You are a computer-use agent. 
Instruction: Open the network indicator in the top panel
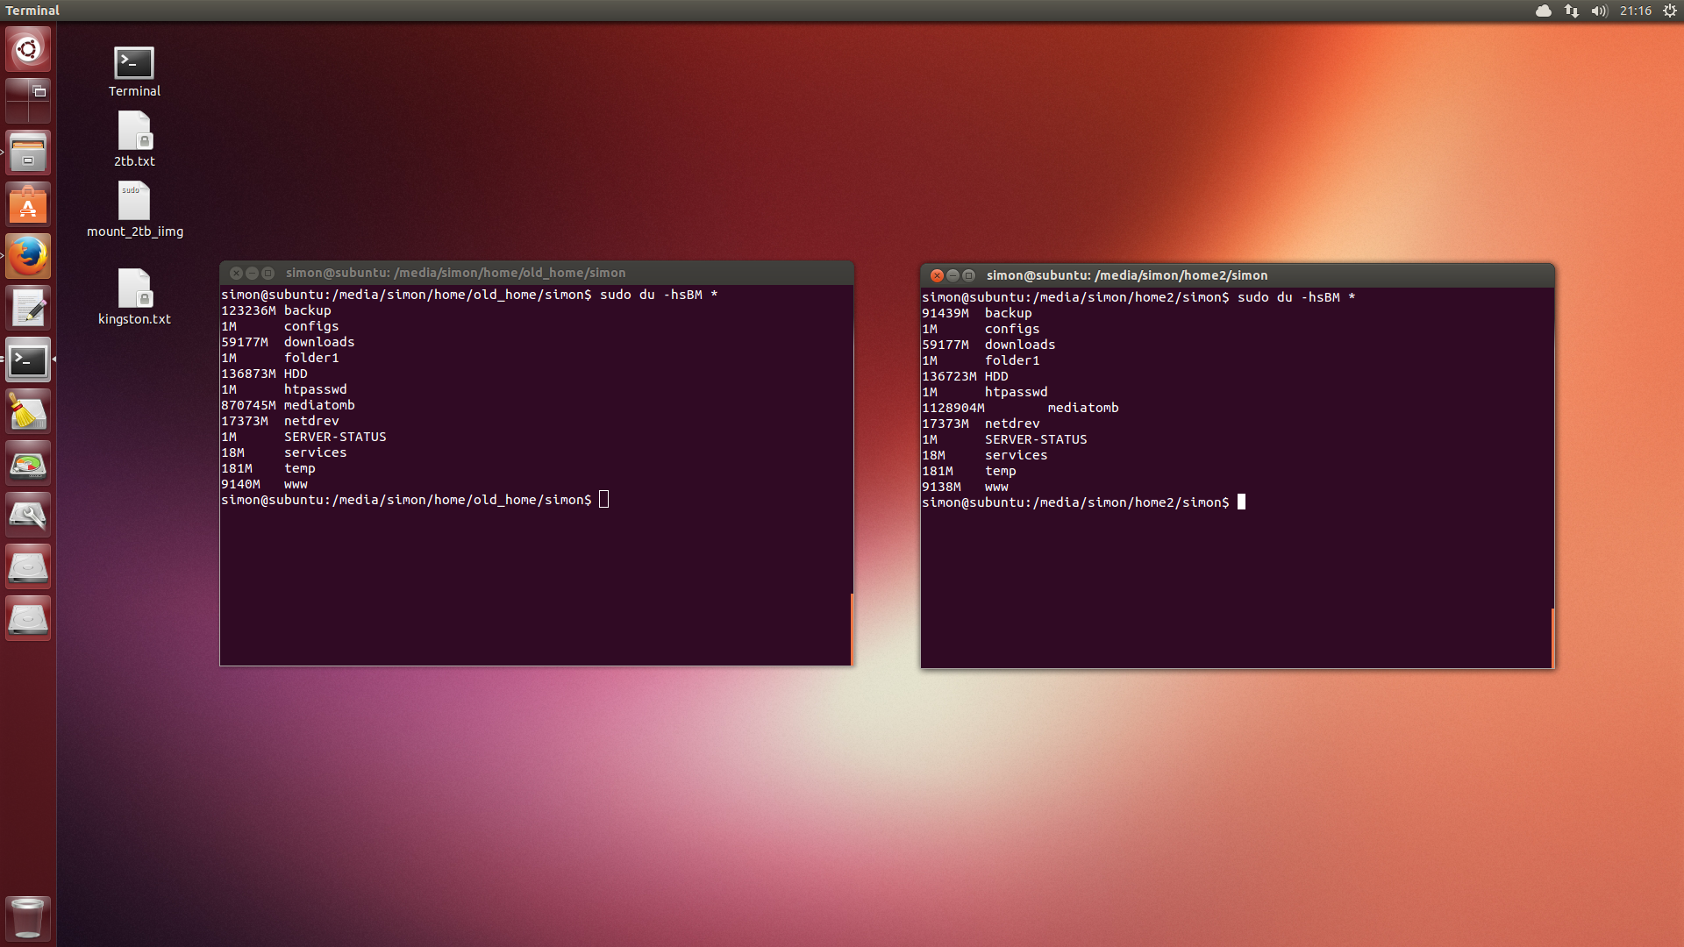[x=1572, y=11]
